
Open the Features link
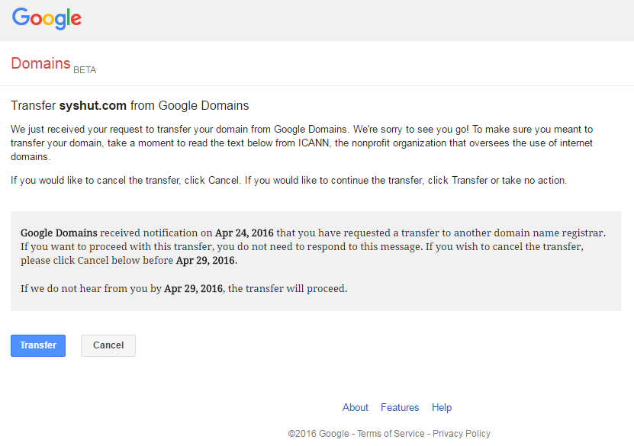tap(400, 407)
